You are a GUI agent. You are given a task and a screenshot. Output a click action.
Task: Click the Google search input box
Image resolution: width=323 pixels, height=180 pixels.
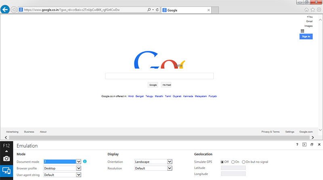(x=159, y=76)
